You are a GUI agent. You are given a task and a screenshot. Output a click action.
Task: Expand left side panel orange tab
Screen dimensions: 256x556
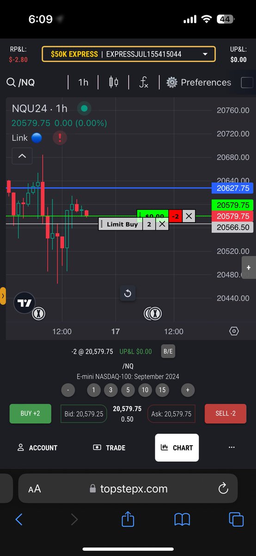coord(3,296)
